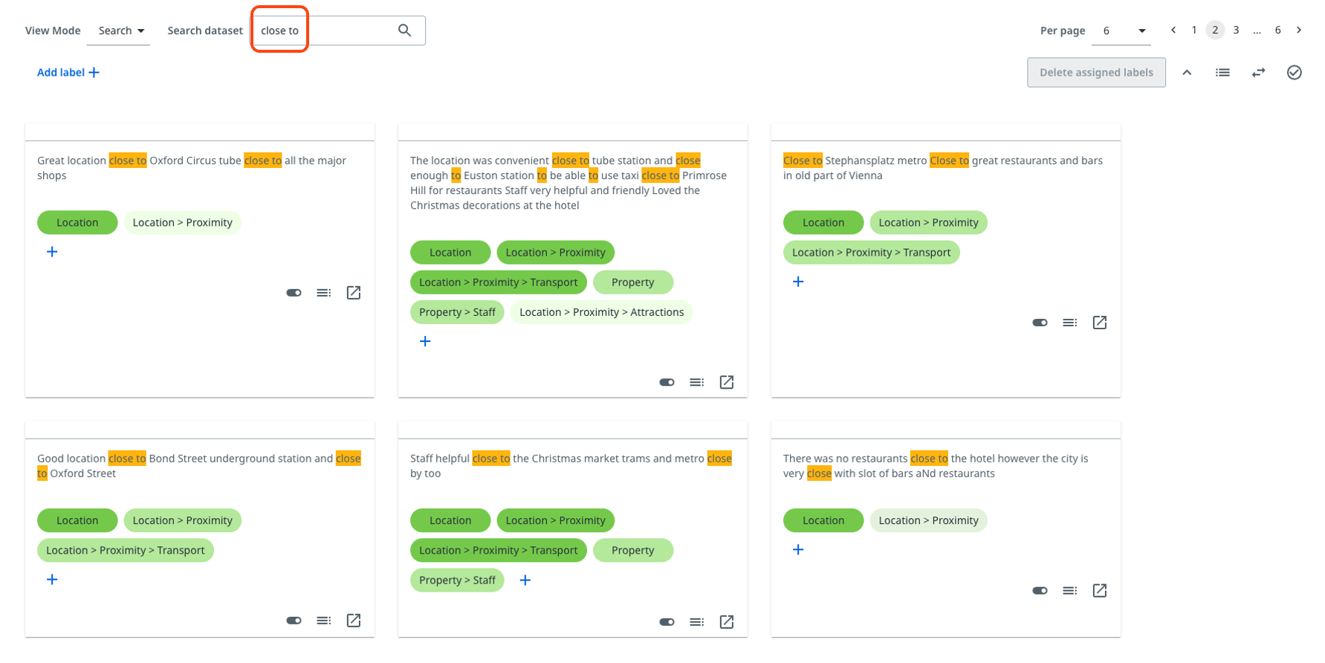Open the Per page dropdown
This screenshot has width=1325, height=663.
(x=1121, y=31)
